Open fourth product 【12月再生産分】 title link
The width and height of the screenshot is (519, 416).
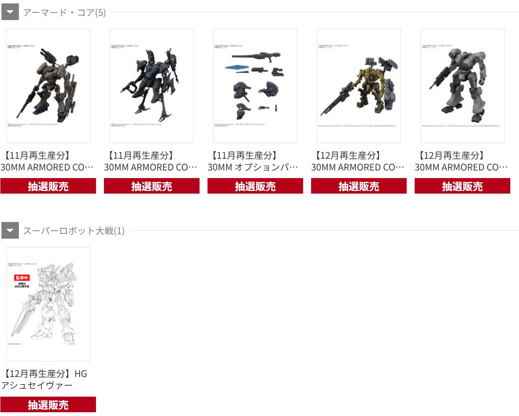click(358, 161)
